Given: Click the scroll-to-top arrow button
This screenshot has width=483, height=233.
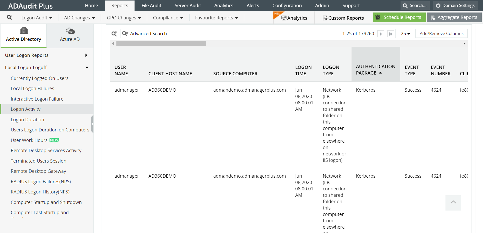Looking at the screenshot, I should 453,203.
